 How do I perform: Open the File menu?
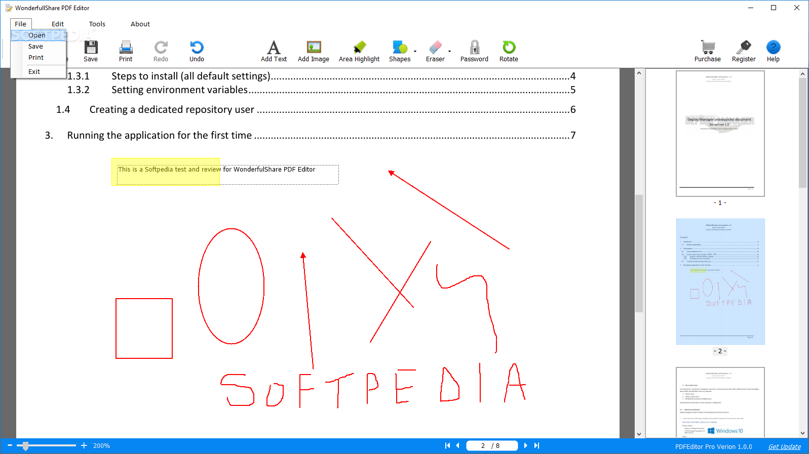[21, 24]
